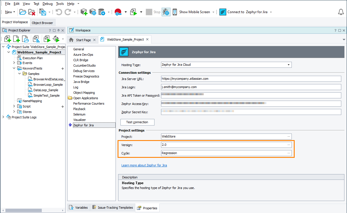Close the current project
The width and height of the screenshot is (347, 213).
[31, 12]
